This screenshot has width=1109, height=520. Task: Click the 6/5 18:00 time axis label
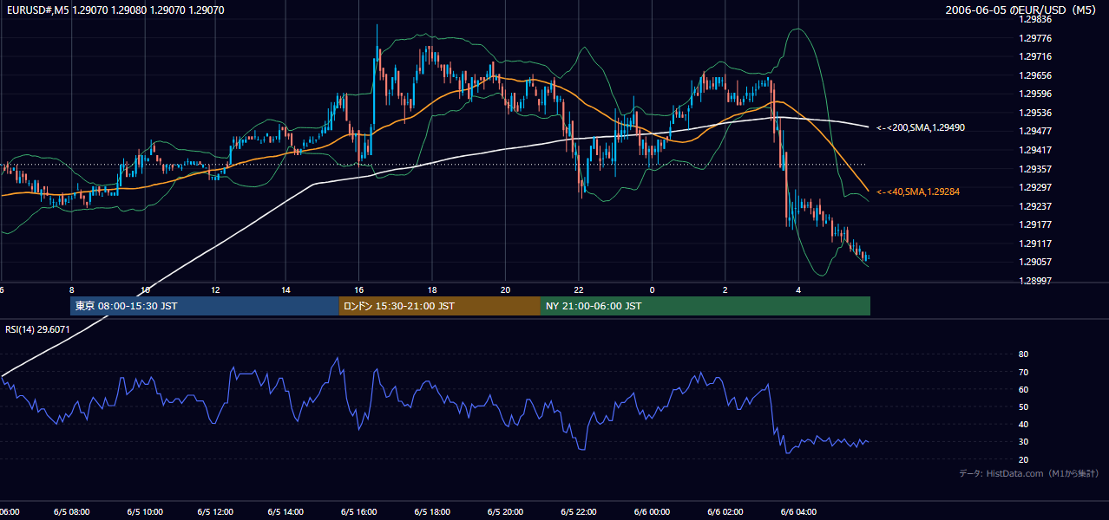432,512
